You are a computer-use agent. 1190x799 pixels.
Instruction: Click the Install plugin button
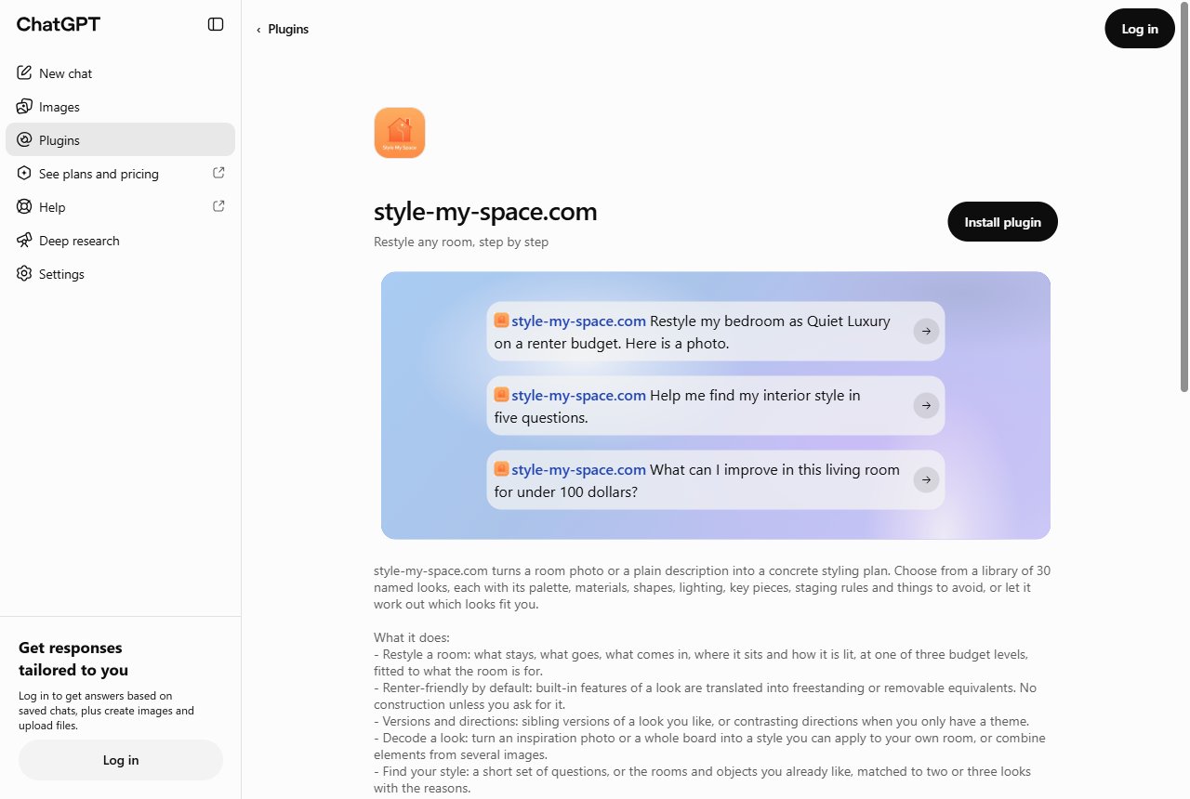[x=1002, y=222]
